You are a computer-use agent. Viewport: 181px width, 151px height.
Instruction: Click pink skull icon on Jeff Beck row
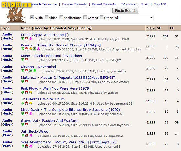pyautogui.click(x=31, y=136)
